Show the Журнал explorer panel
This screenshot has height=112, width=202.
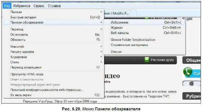[x=117, y=28]
